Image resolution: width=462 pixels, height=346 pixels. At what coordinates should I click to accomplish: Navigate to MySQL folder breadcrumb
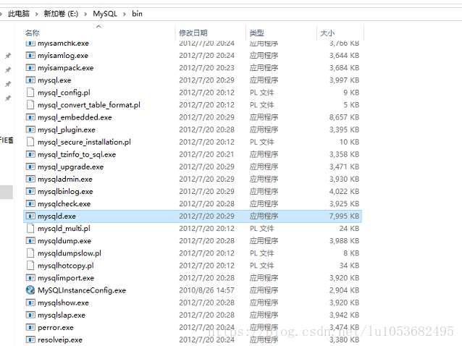[x=105, y=14]
